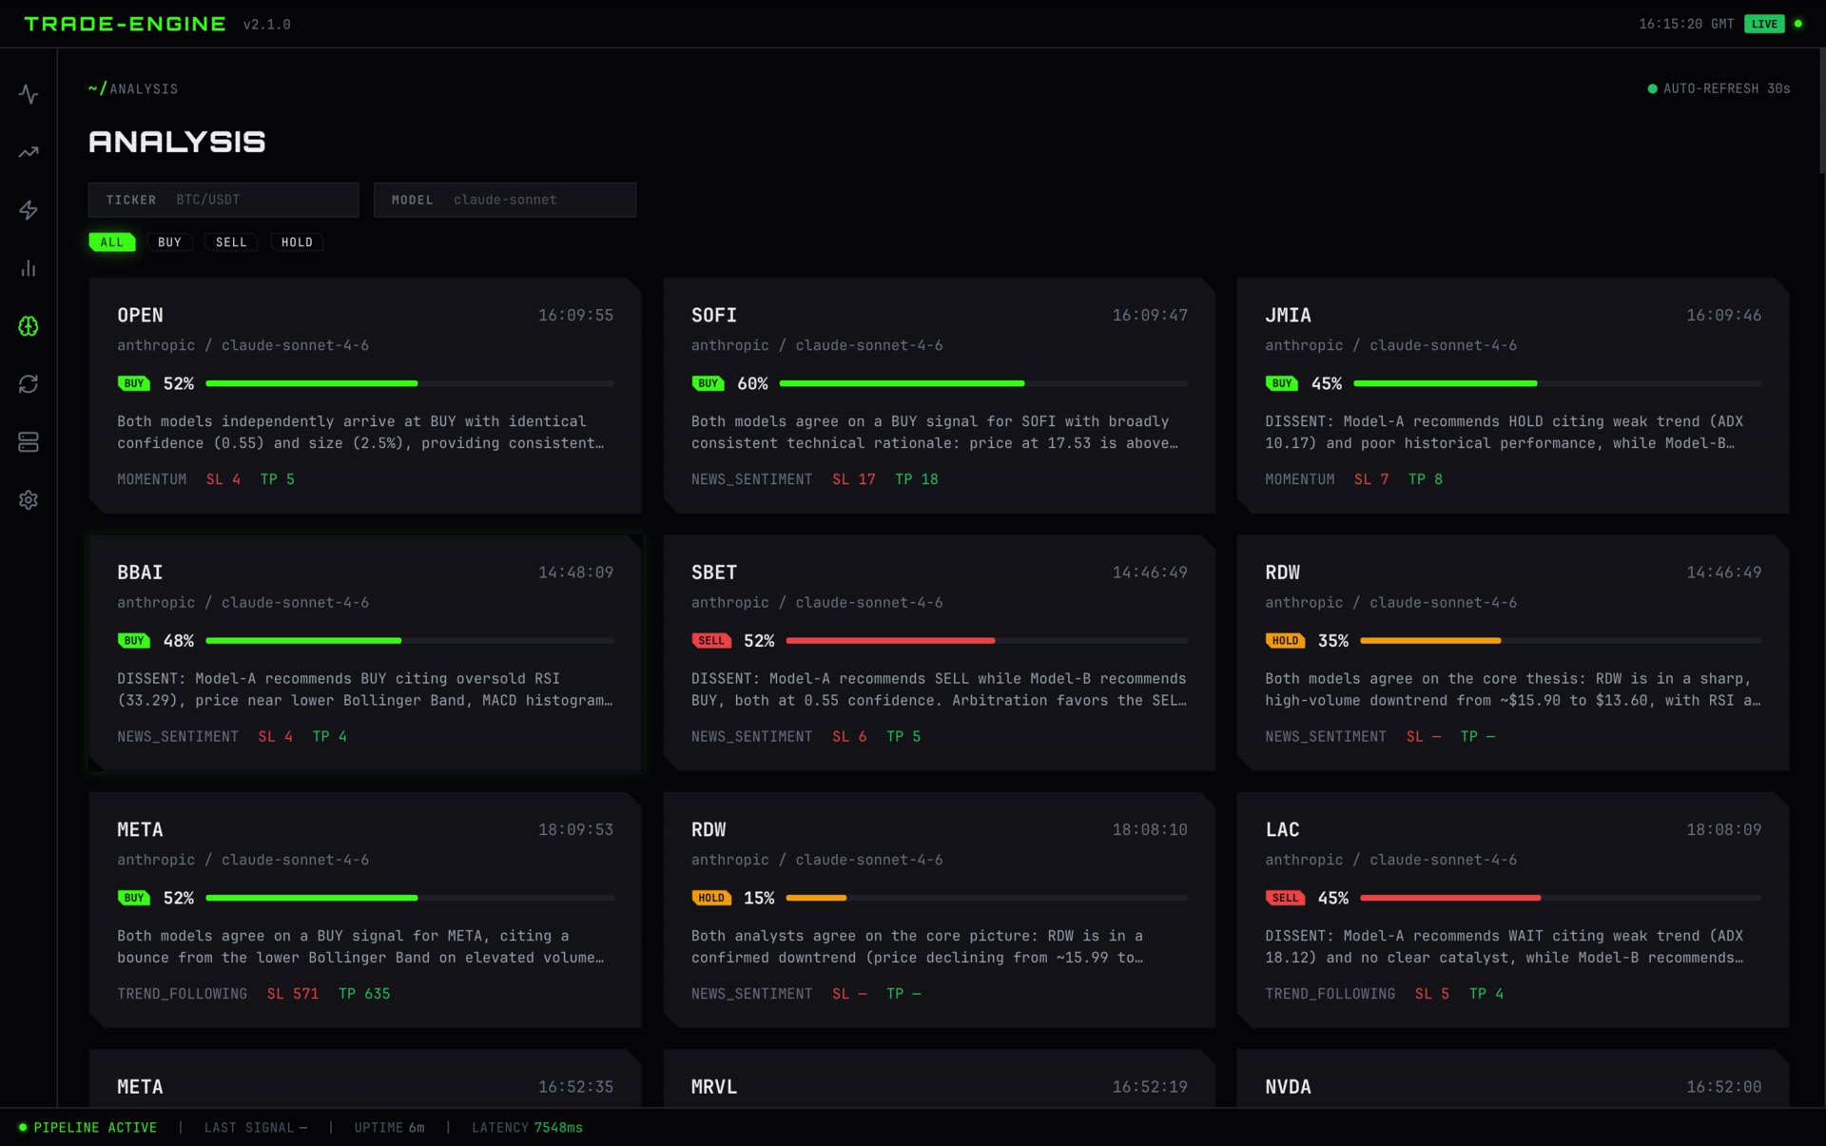This screenshot has width=1826, height=1146.
Task: Click the SOFI 60% confidence bar
Action: tap(983, 383)
